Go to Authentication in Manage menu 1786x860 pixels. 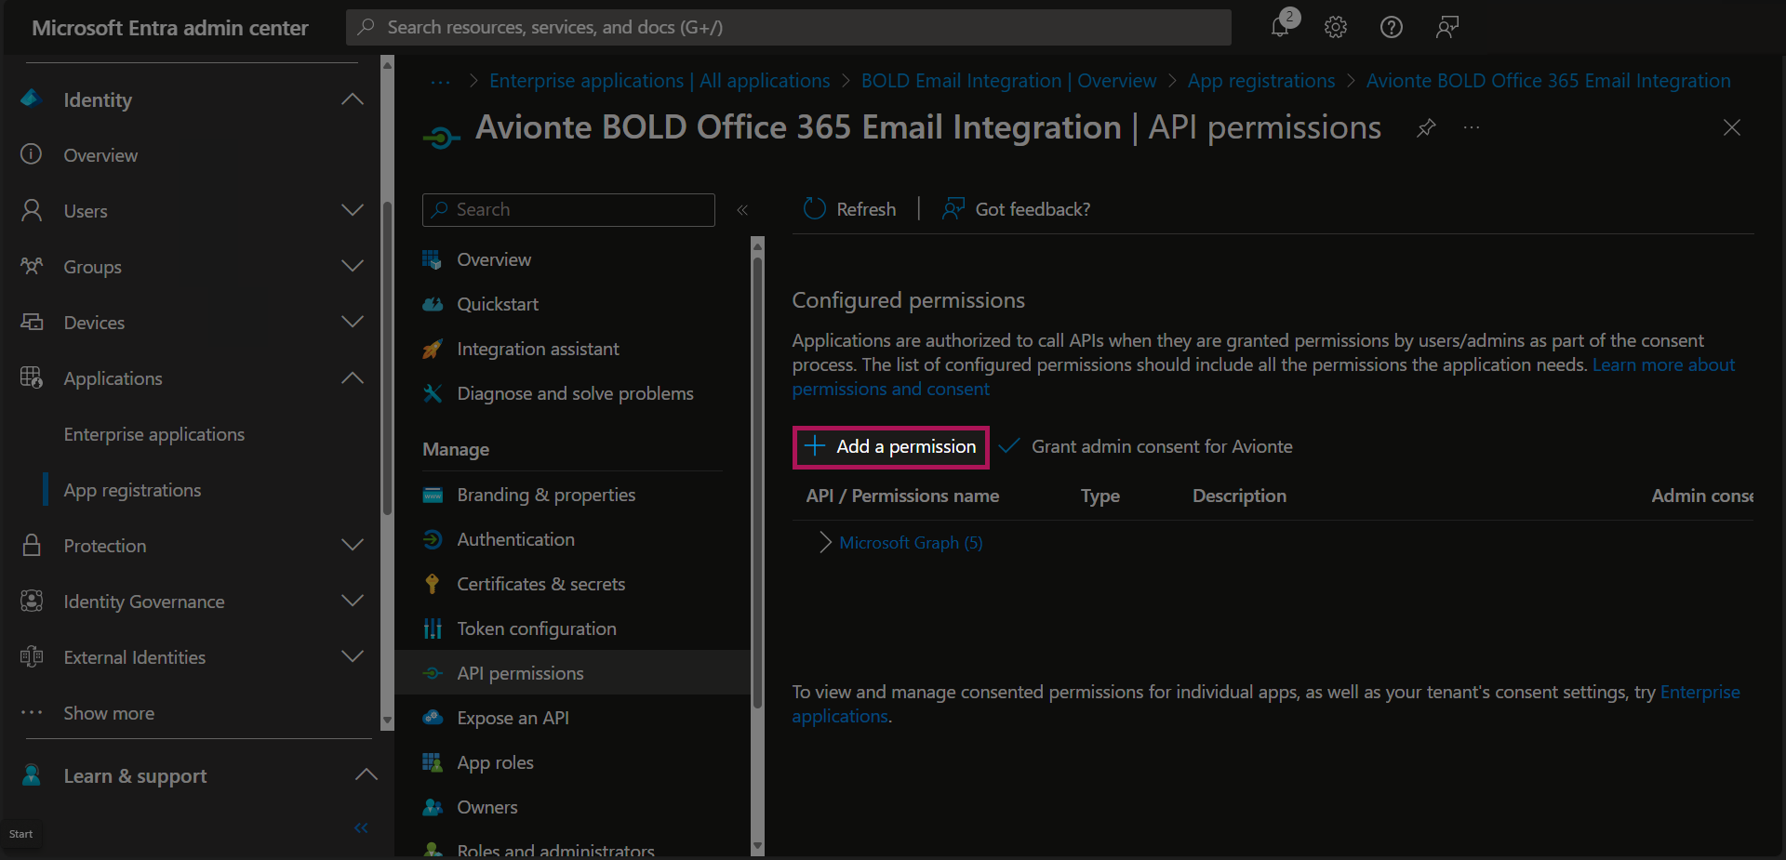tap(515, 539)
